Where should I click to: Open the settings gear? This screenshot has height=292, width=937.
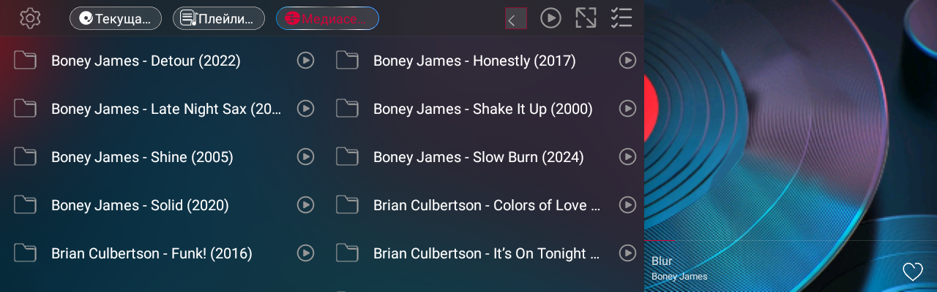[30, 18]
